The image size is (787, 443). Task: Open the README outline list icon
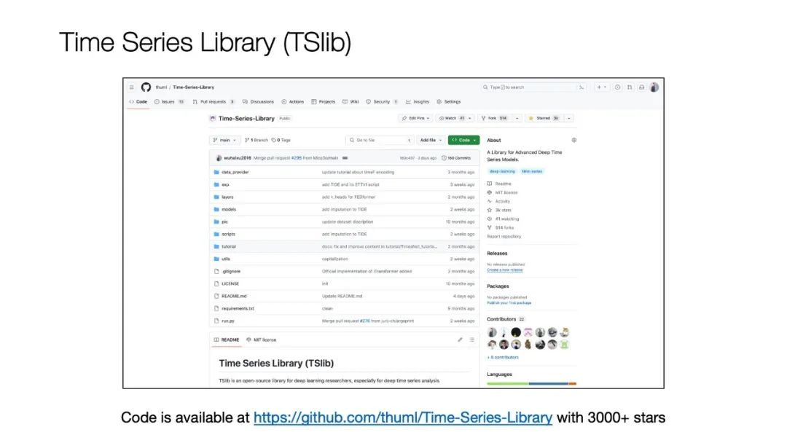[x=472, y=340]
